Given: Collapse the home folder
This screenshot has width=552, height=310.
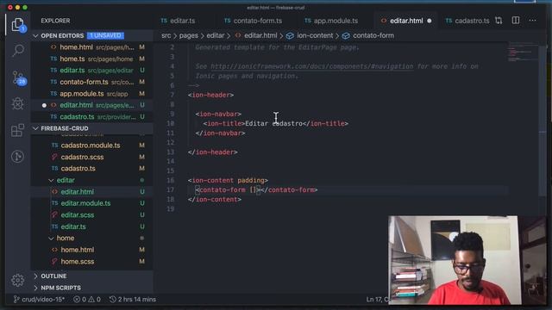Looking at the screenshot, I should [51, 238].
